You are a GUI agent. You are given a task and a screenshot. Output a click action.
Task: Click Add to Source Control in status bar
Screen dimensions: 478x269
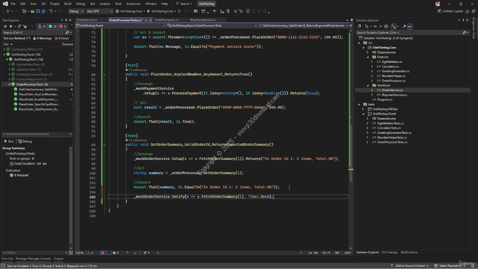click(410, 266)
